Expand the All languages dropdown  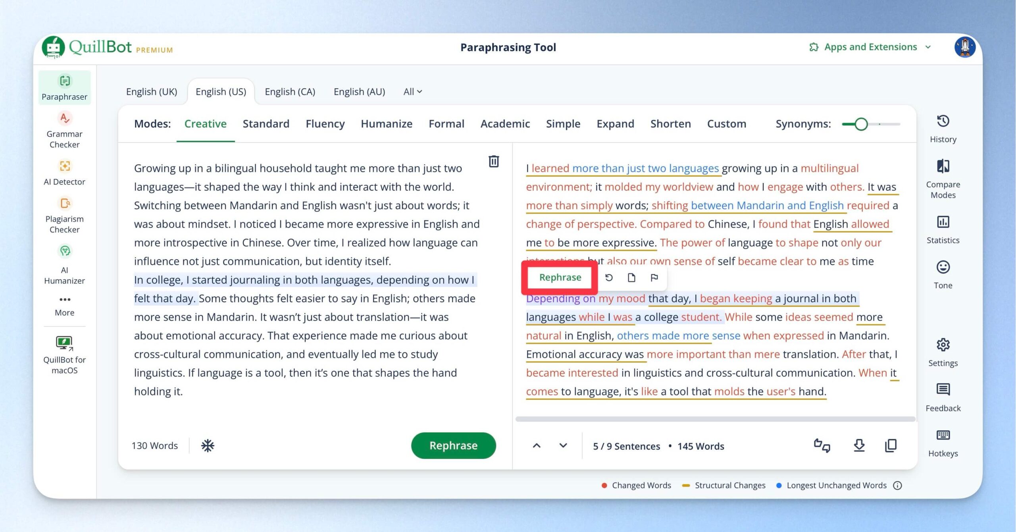coord(413,92)
